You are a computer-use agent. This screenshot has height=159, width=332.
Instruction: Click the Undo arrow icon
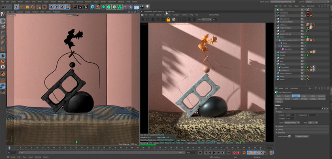(4, 7)
